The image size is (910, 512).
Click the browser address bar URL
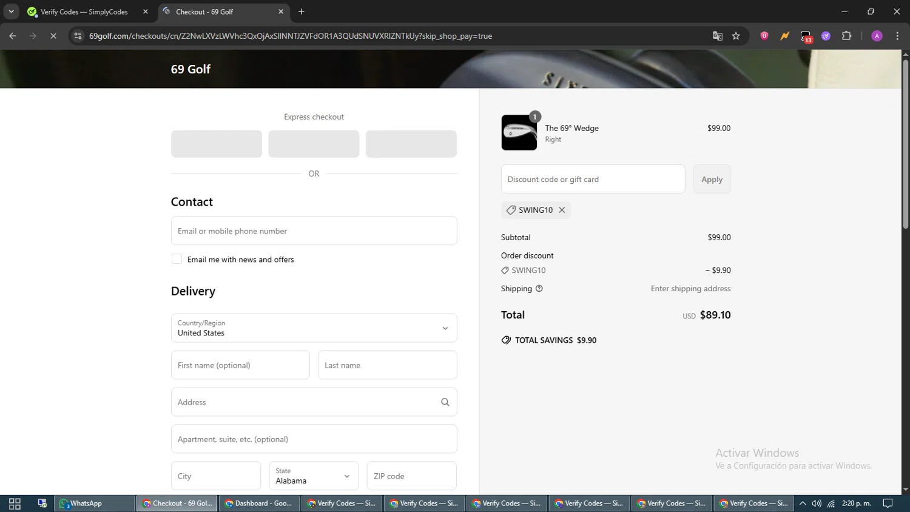coord(291,36)
